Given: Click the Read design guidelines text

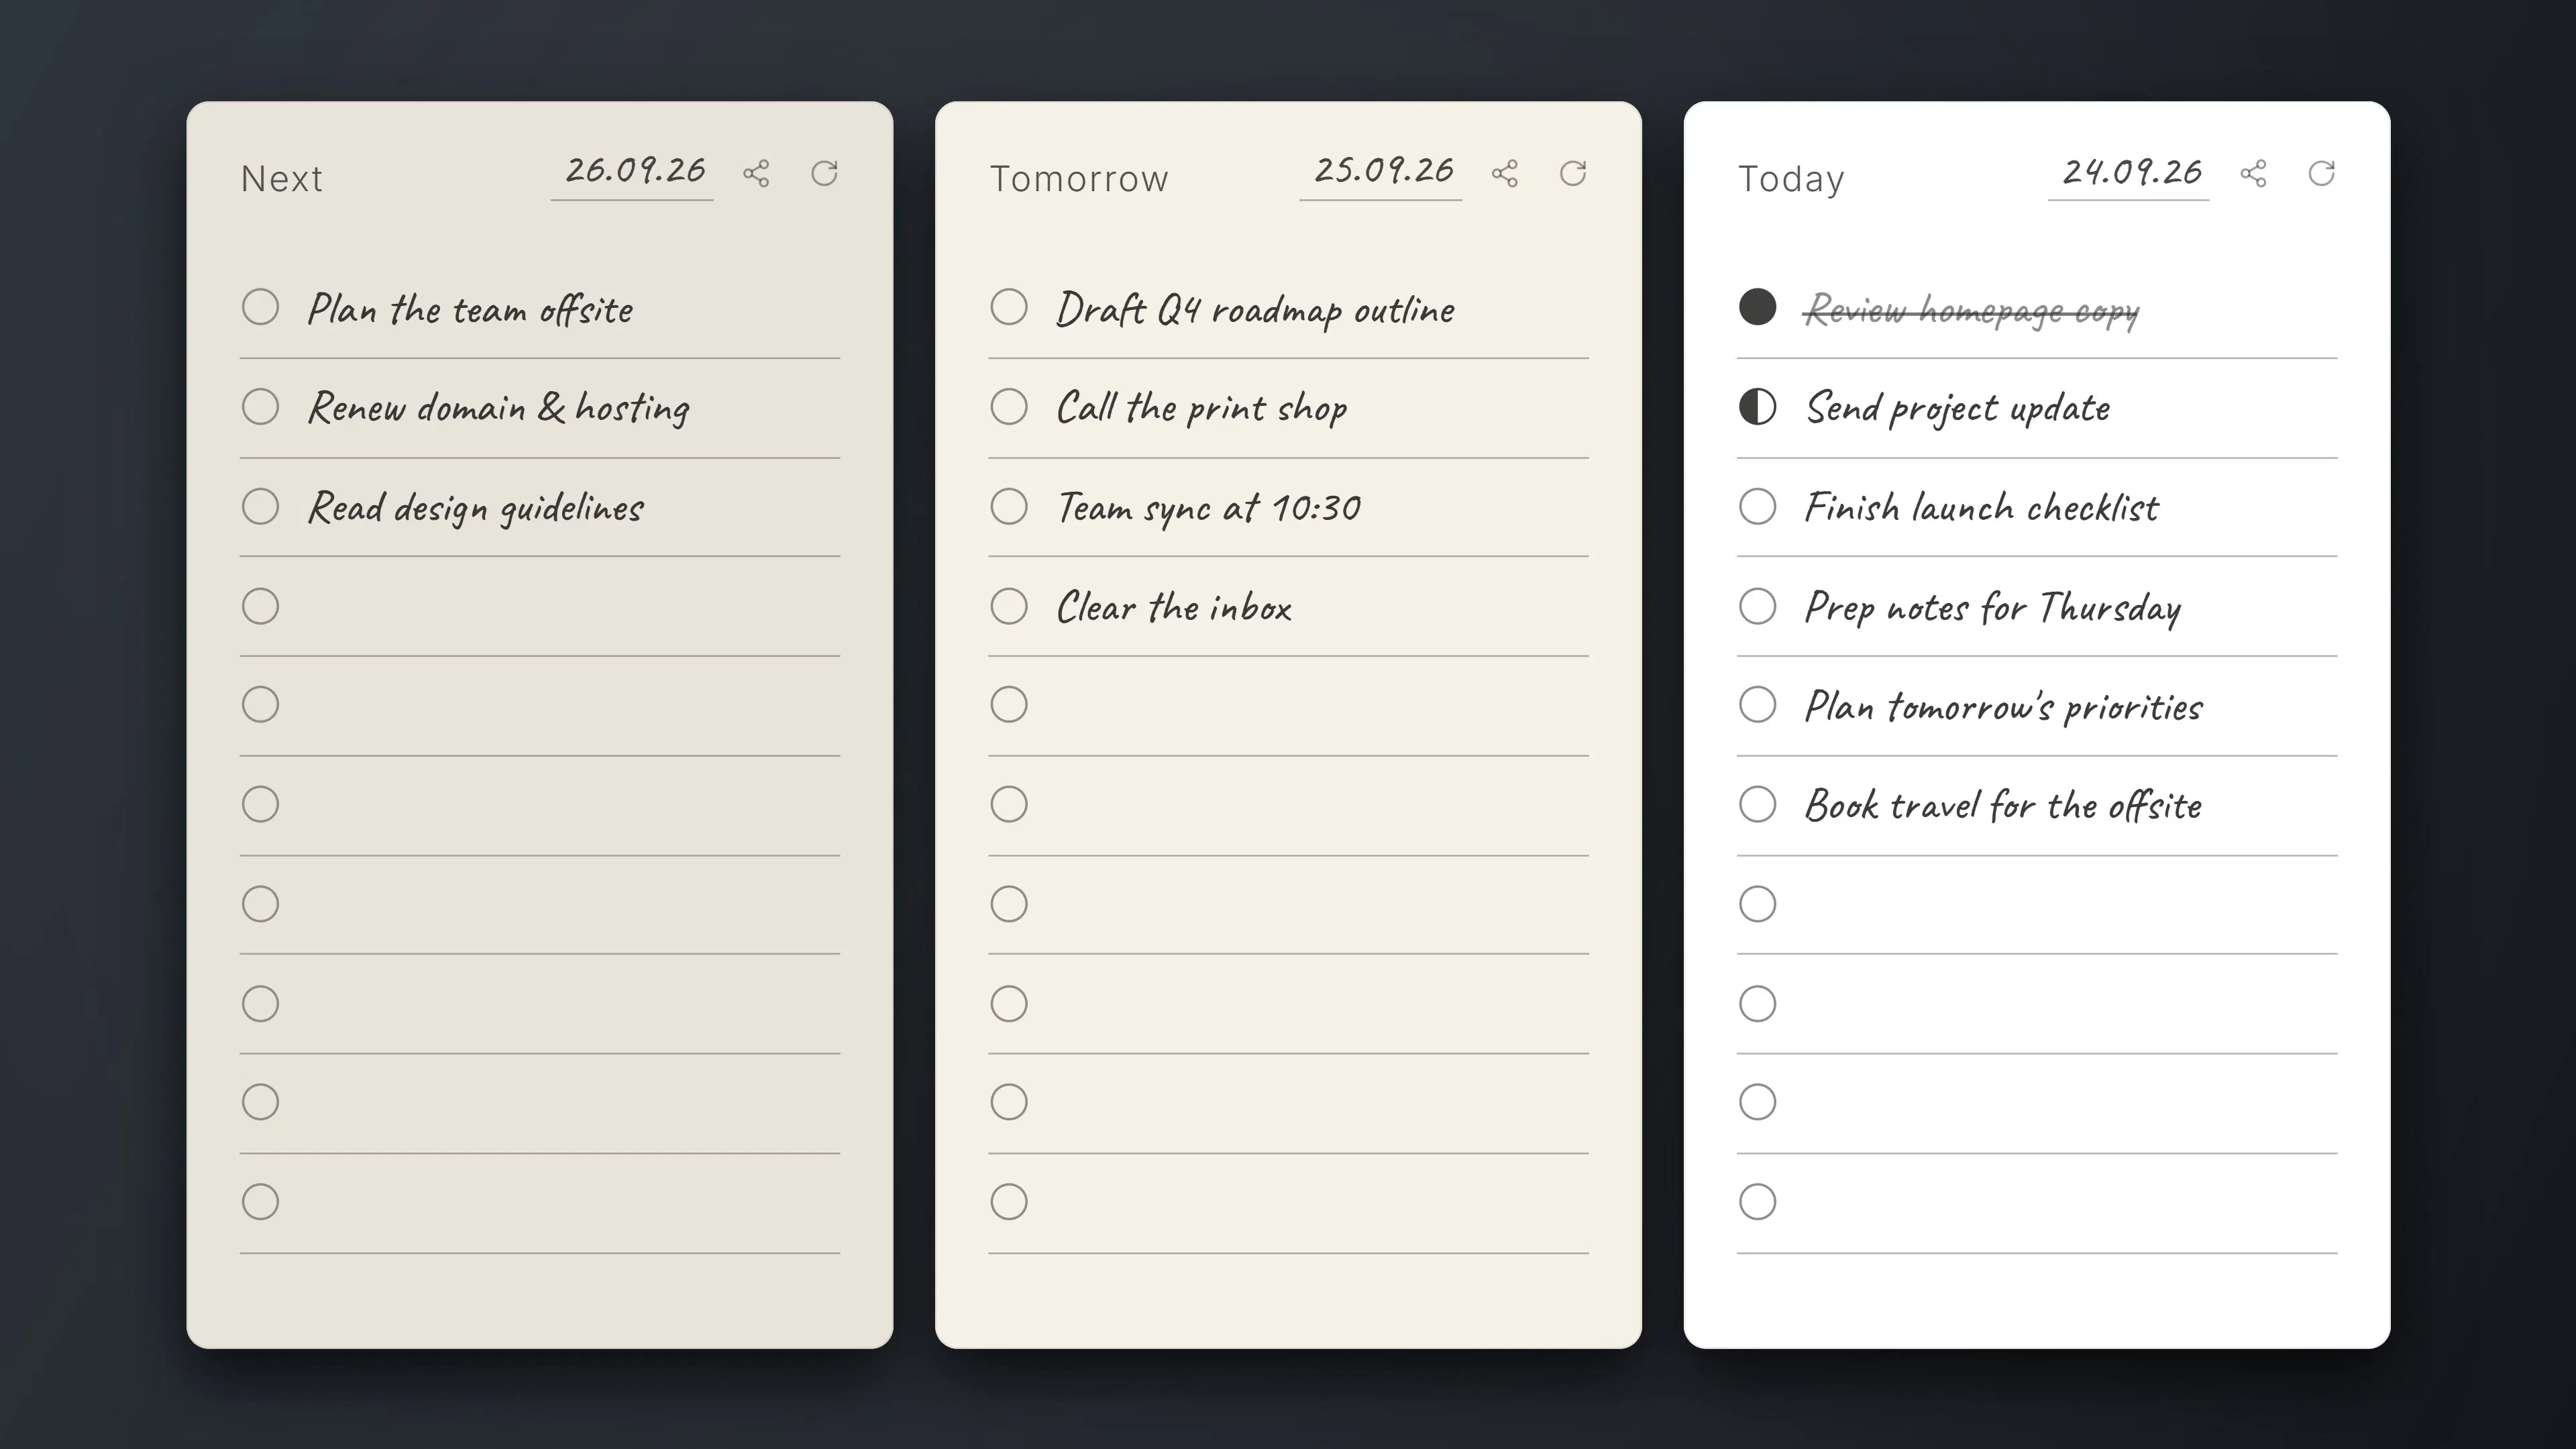Looking at the screenshot, I should [x=475, y=509].
